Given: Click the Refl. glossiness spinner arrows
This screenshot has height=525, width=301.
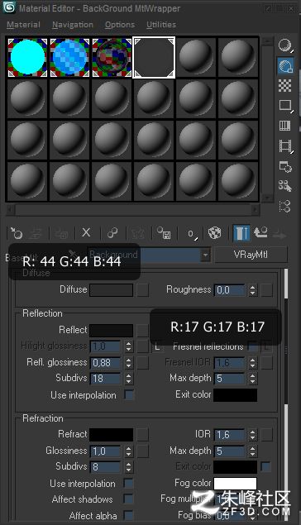Looking at the screenshot, I should [x=128, y=363].
